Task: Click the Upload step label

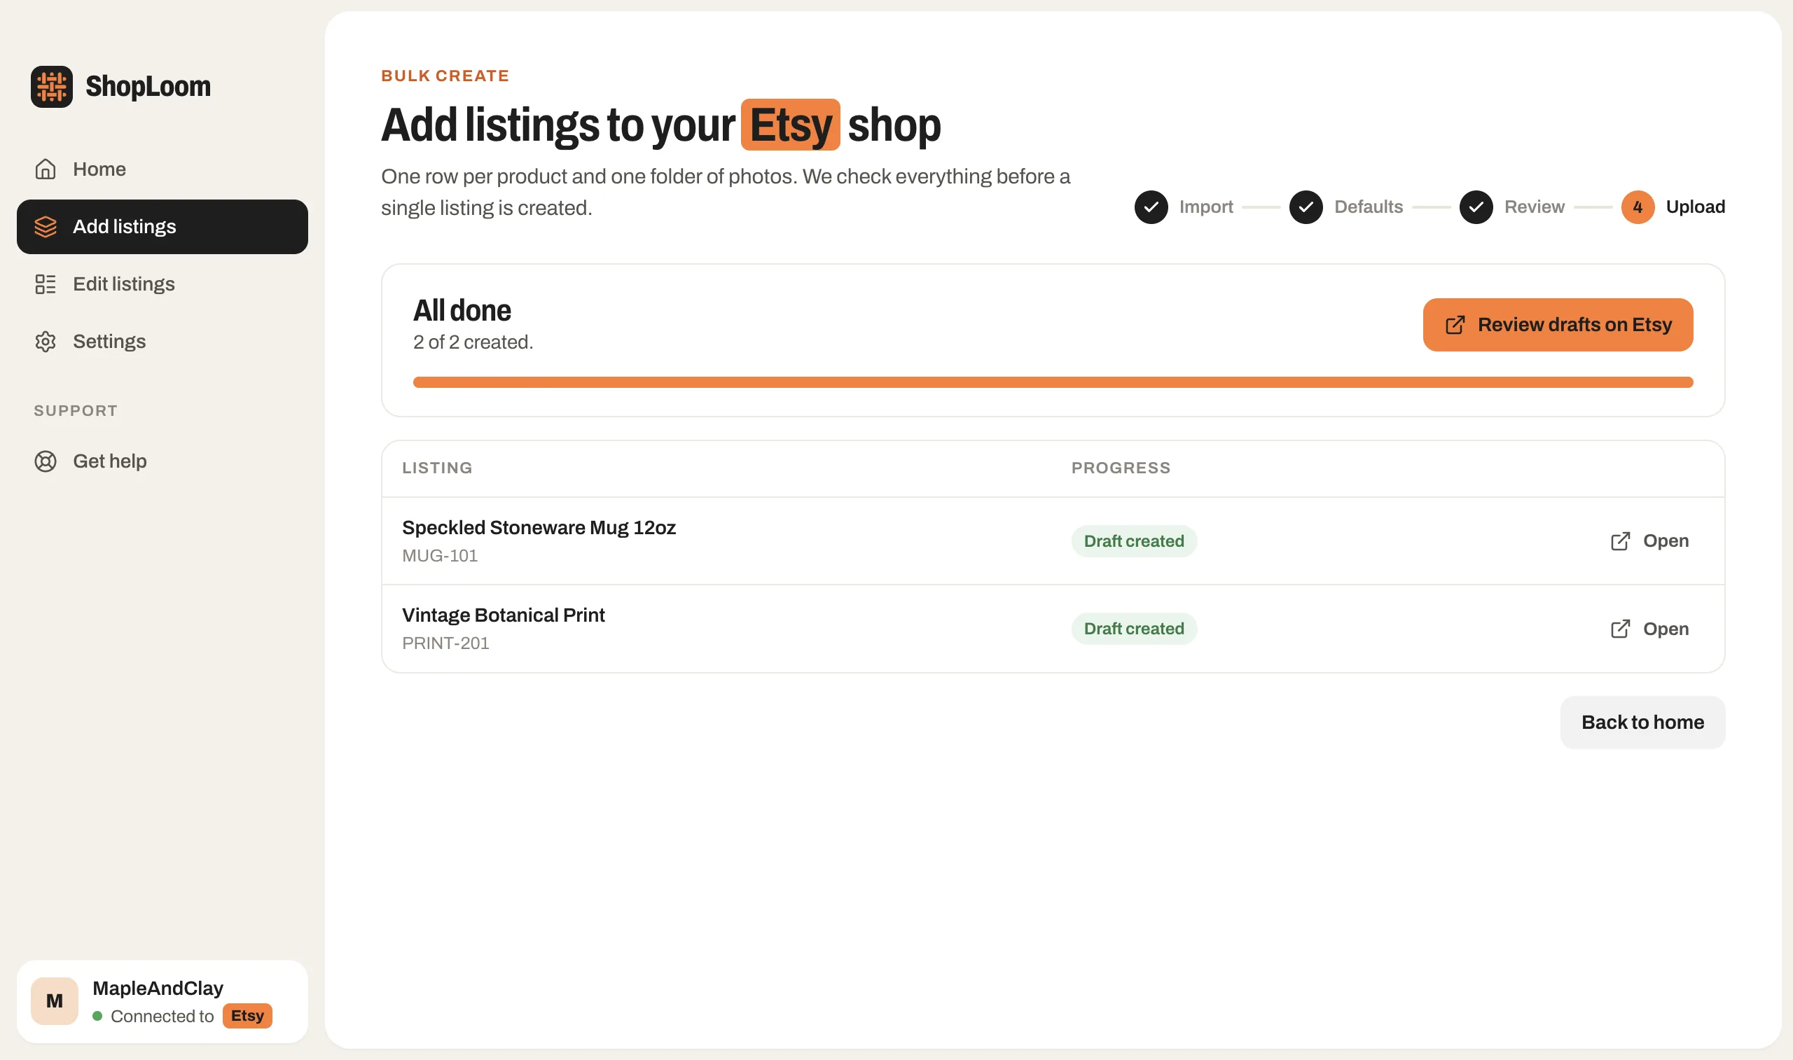Action: 1695,207
